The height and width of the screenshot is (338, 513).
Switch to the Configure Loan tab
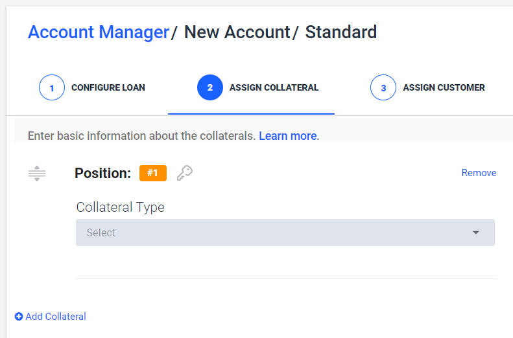tap(92, 87)
